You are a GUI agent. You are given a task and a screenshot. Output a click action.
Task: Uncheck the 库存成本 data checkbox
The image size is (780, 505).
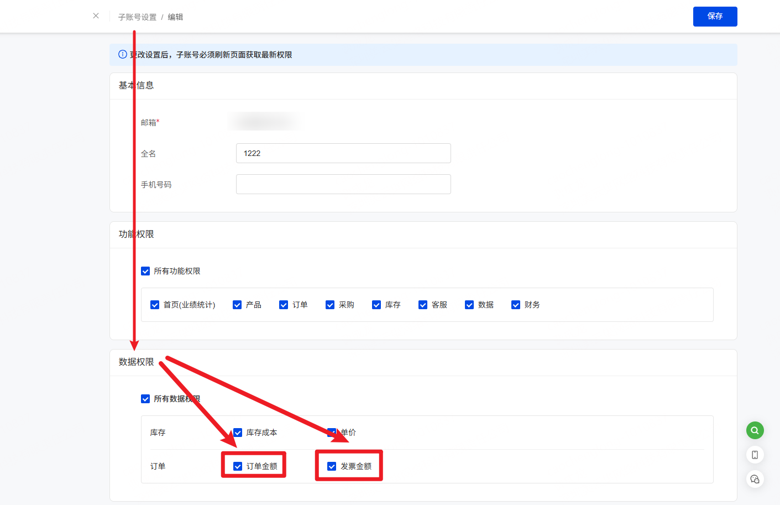(x=238, y=433)
